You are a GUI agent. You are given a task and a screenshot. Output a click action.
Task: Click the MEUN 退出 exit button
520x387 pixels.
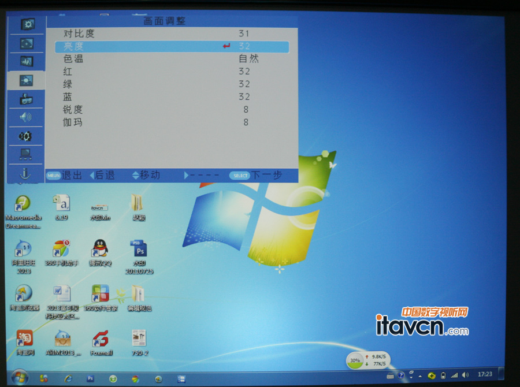[64, 175]
